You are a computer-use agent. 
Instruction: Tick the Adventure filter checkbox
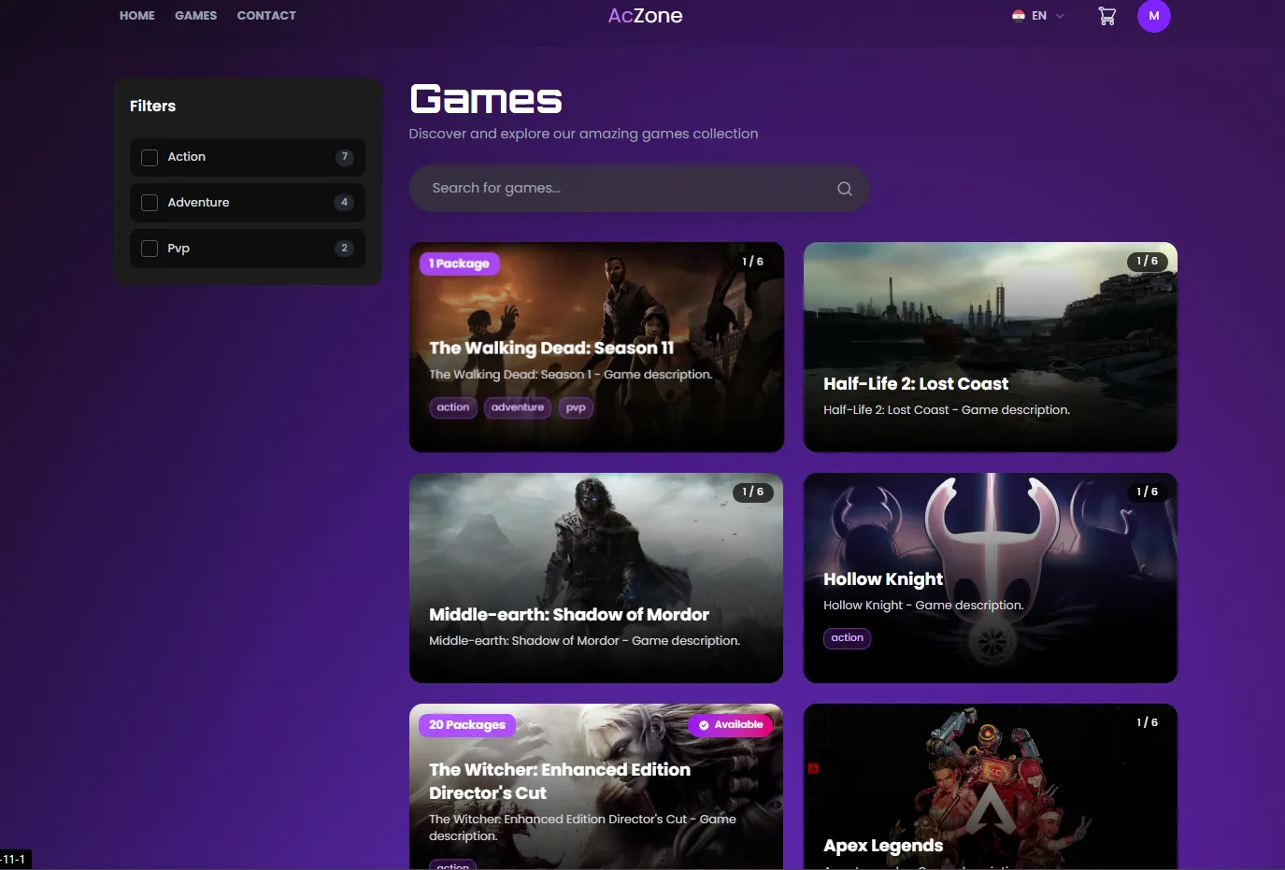point(150,203)
